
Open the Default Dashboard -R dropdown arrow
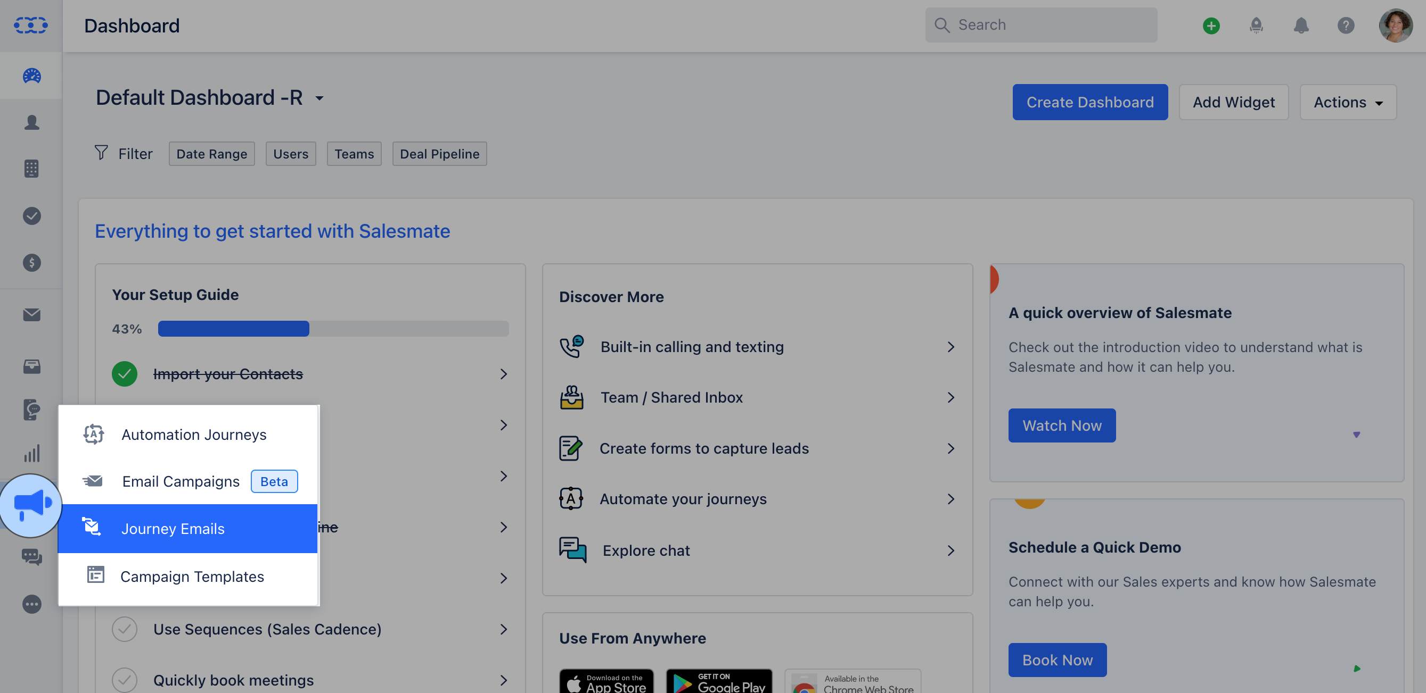pos(319,98)
